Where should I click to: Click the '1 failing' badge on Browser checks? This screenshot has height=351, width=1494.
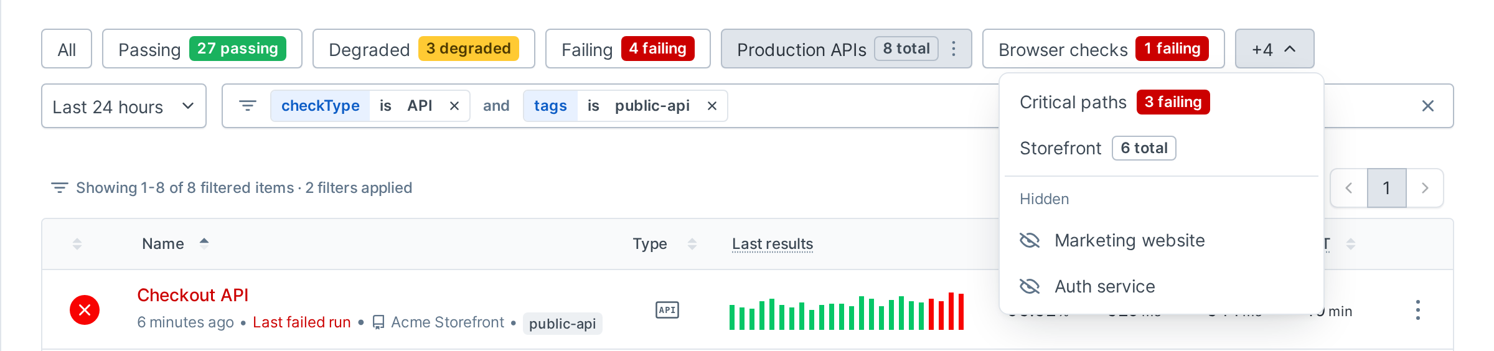(1172, 49)
